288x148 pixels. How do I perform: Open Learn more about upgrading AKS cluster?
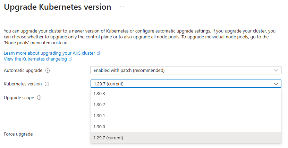(49, 53)
